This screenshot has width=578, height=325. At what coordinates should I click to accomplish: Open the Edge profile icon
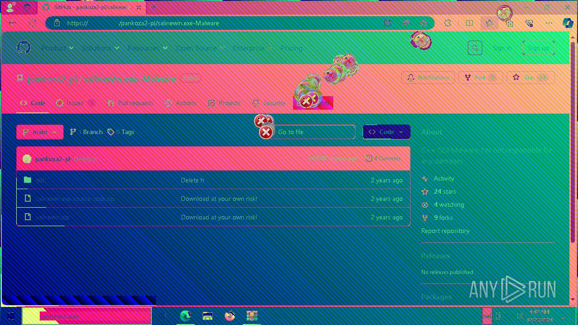9,7
